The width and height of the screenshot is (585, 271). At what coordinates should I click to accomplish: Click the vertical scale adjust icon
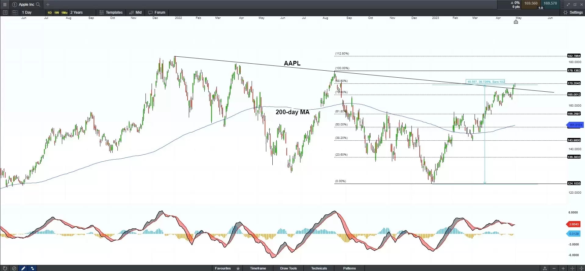[x=581, y=268]
